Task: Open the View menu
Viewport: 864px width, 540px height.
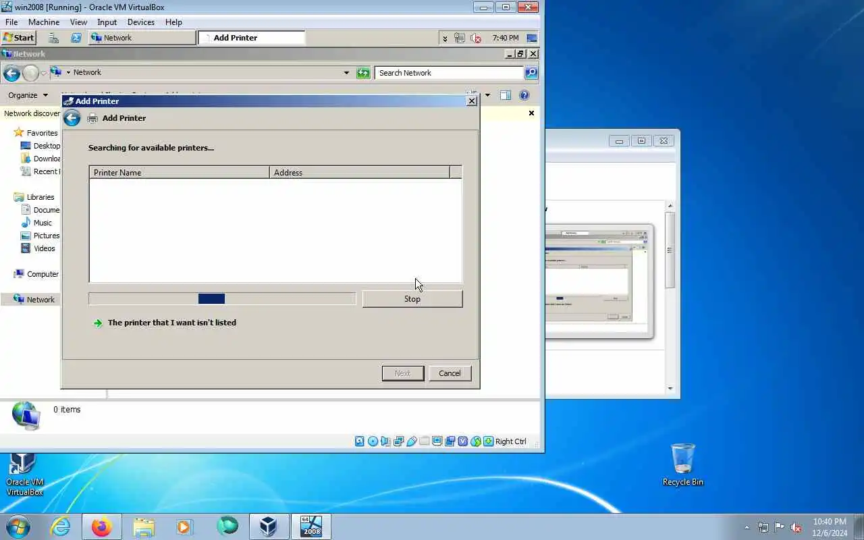Action: coord(78,22)
